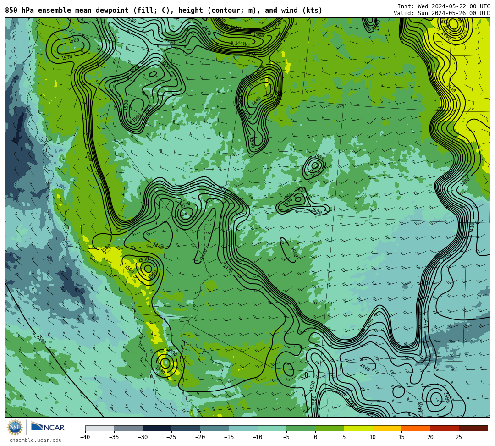The height and width of the screenshot is (446, 495).
Task: Click the "−5" colorbar tick label
Action: [x=286, y=437]
